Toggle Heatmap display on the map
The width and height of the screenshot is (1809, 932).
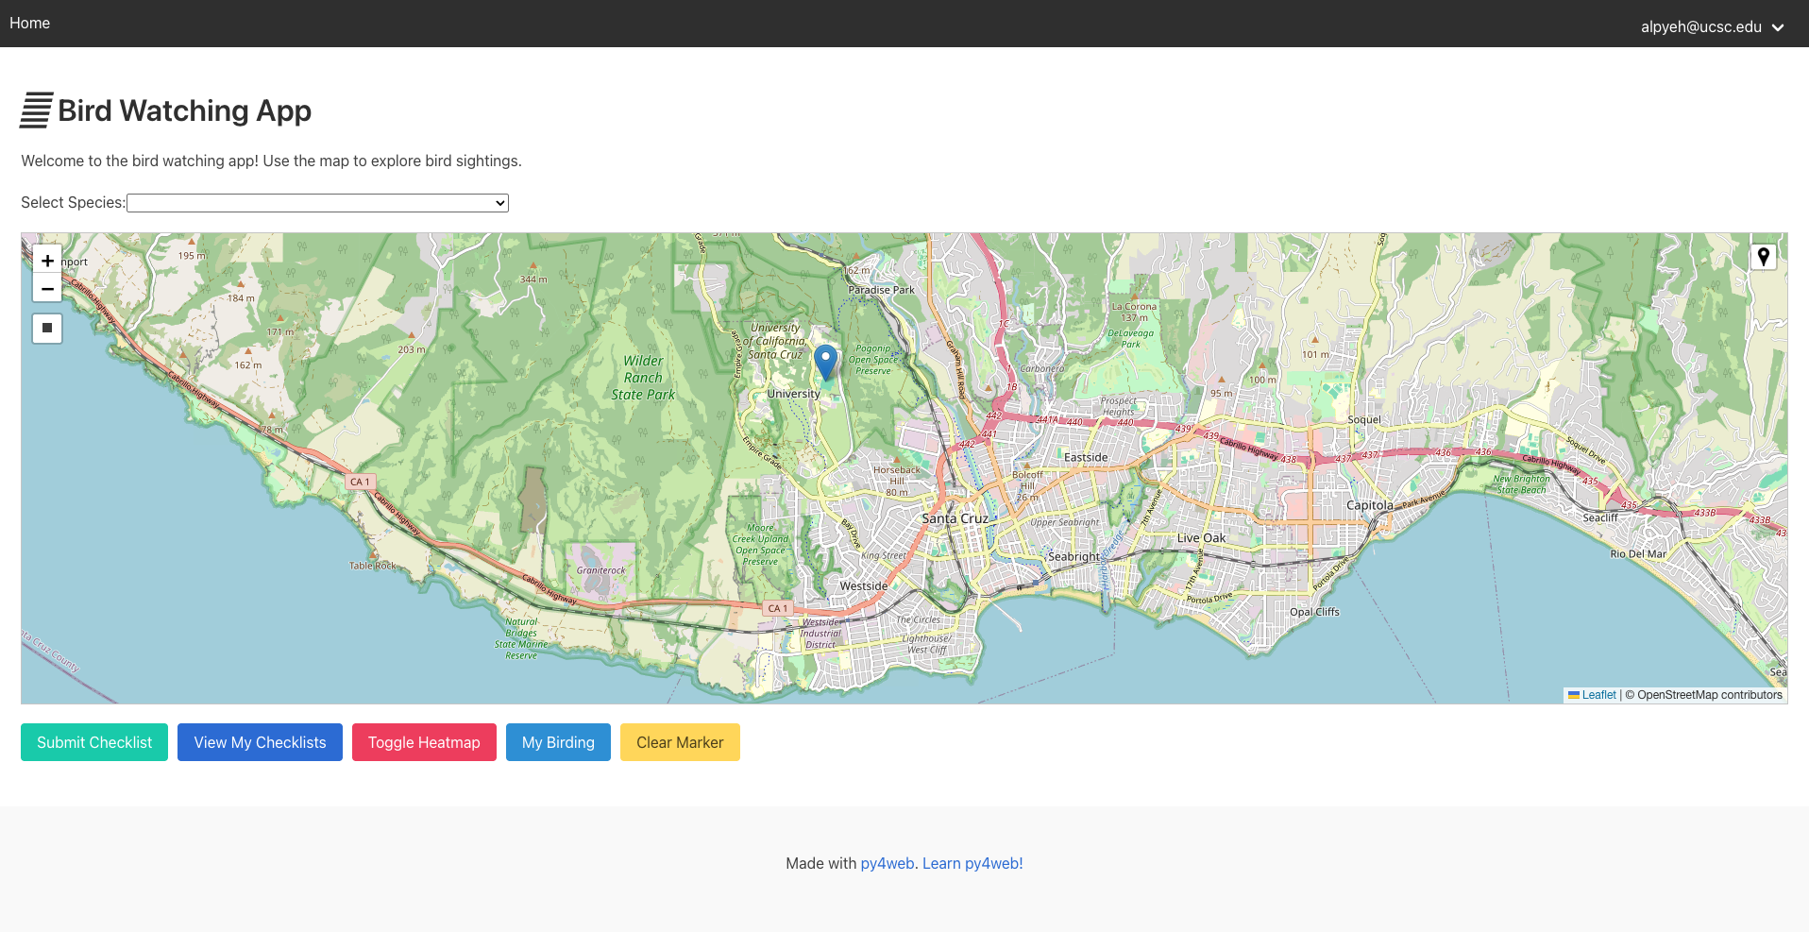(x=424, y=742)
